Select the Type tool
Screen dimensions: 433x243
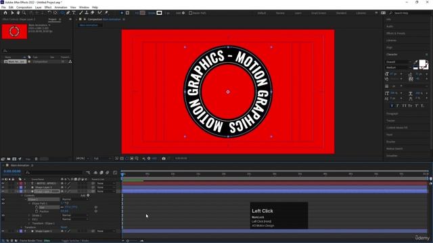point(74,13)
